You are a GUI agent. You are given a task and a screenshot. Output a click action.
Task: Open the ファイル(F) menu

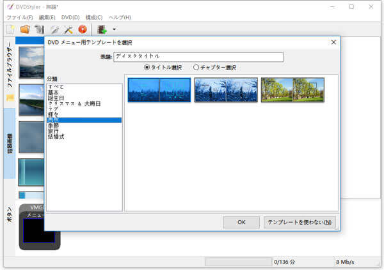20,18
